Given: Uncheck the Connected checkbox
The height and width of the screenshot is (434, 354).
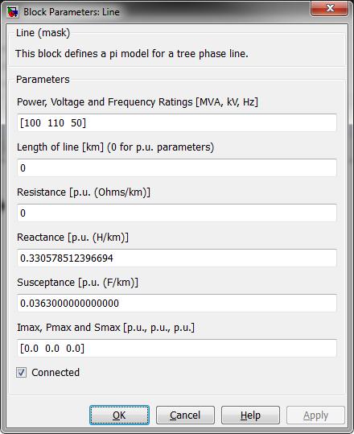Looking at the screenshot, I should point(21,372).
